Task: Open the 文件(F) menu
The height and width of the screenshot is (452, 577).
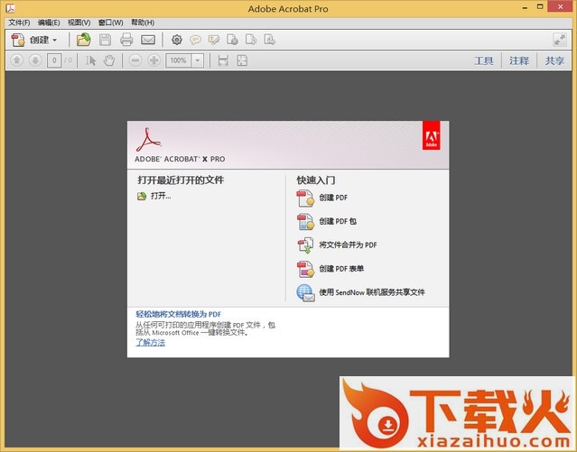Action: (x=19, y=23)
